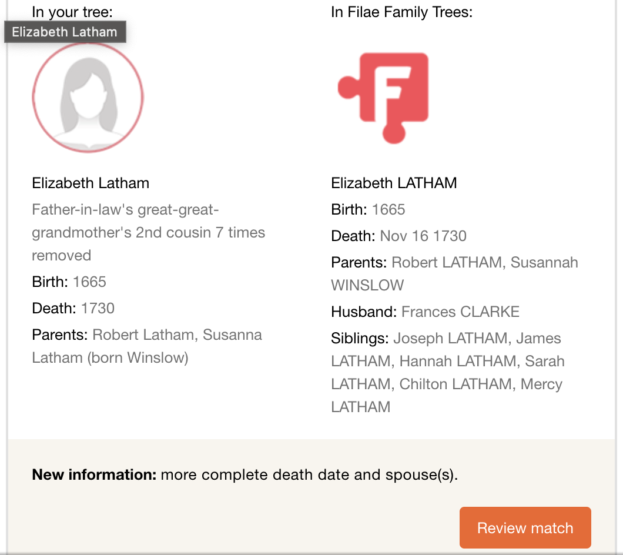This screenshot has width=623, height=555.
Task: Open sibling Chilton LATHAM
Action: [x=455, y=384]
